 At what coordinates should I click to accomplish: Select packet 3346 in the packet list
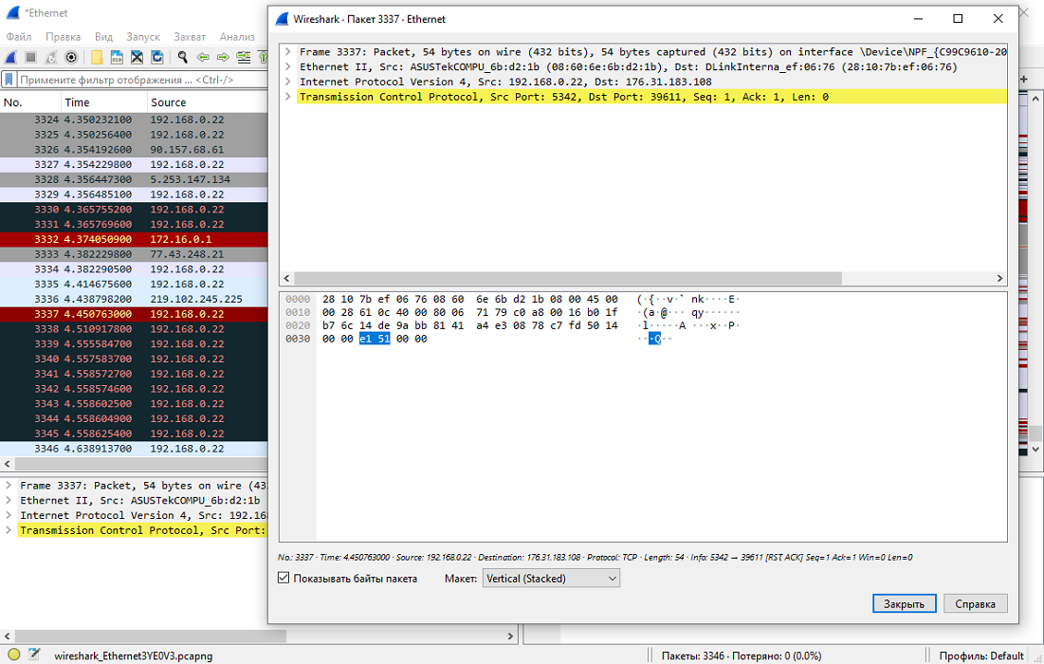(x=133, y=449)
